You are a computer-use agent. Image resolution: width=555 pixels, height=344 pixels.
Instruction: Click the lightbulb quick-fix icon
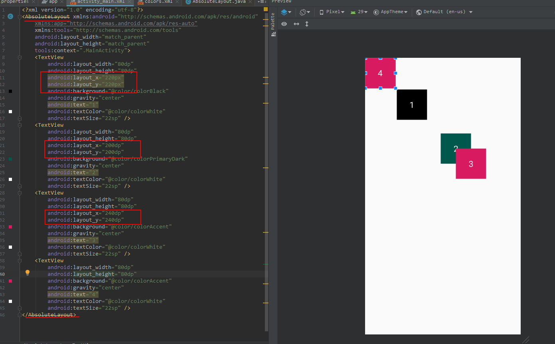pos(28,273)
